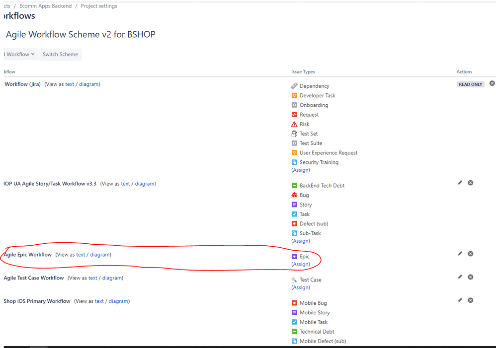
Task: Click the Test Set icon
Action: tap(294, 134)
